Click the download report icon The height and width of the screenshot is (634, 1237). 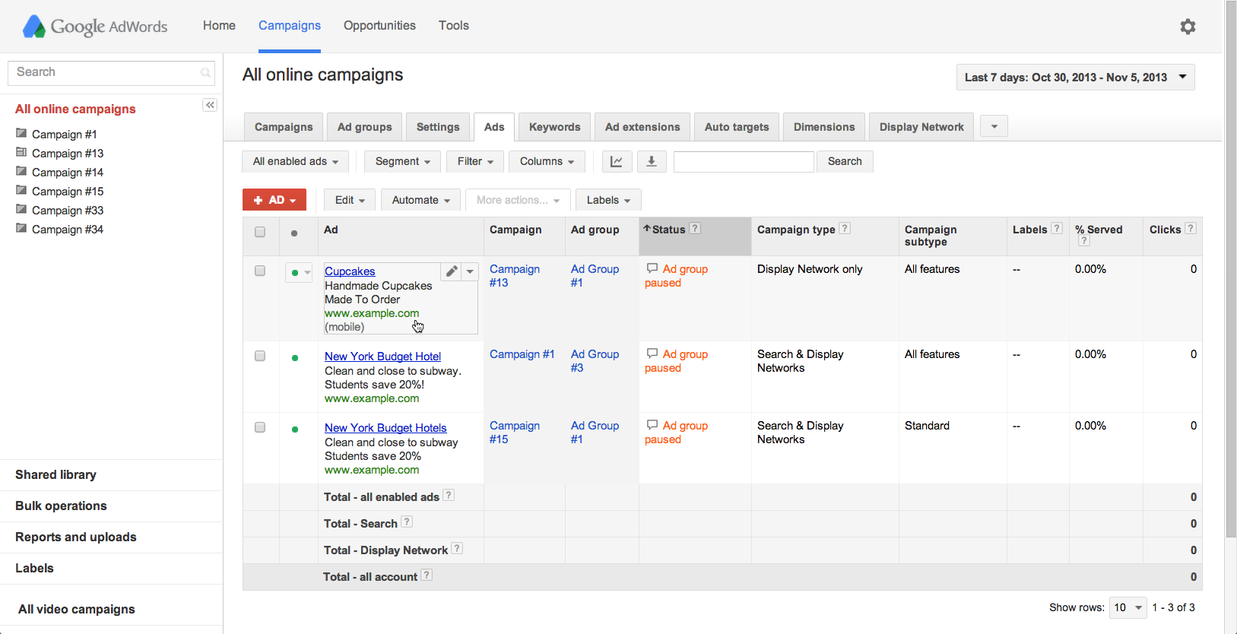click(651, 161)
